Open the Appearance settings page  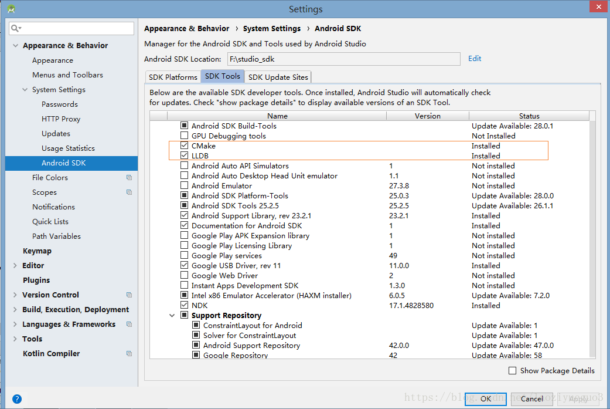(x=53, y=60)
